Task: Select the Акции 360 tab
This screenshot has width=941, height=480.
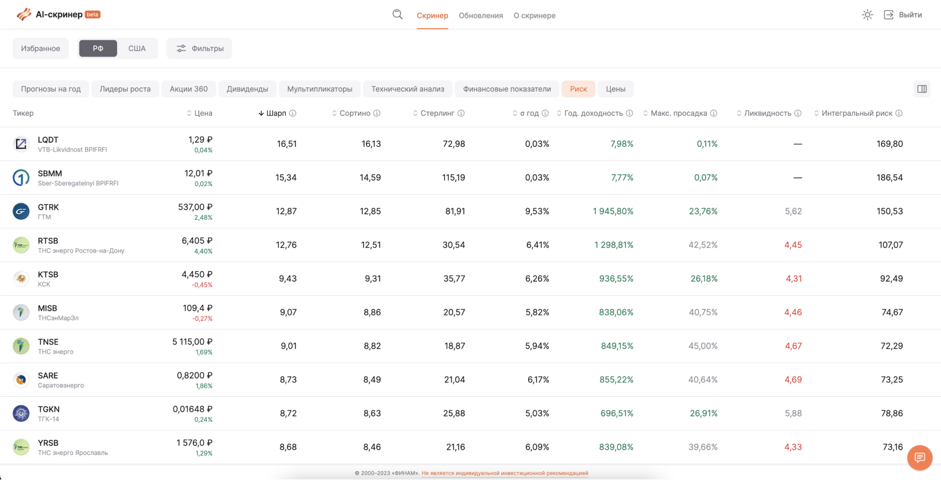Action: pyautogui.click(x=189, y=89)
